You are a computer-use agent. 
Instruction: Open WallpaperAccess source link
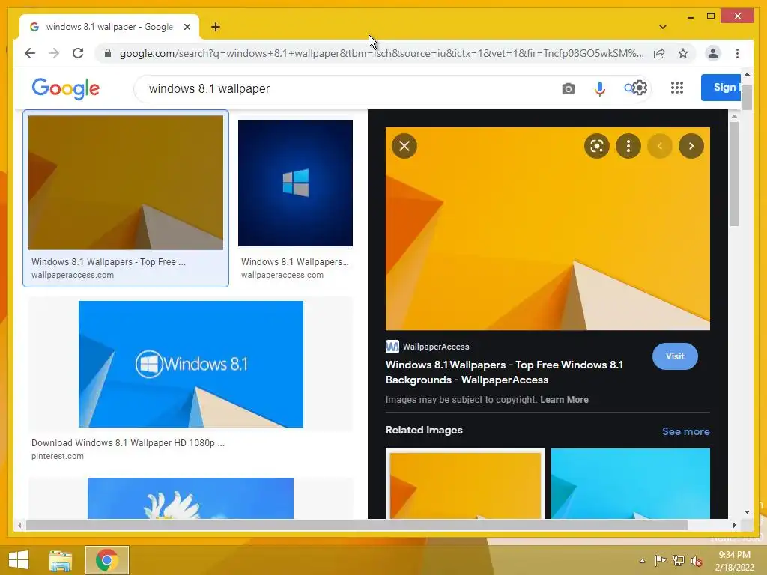(428, 347)
